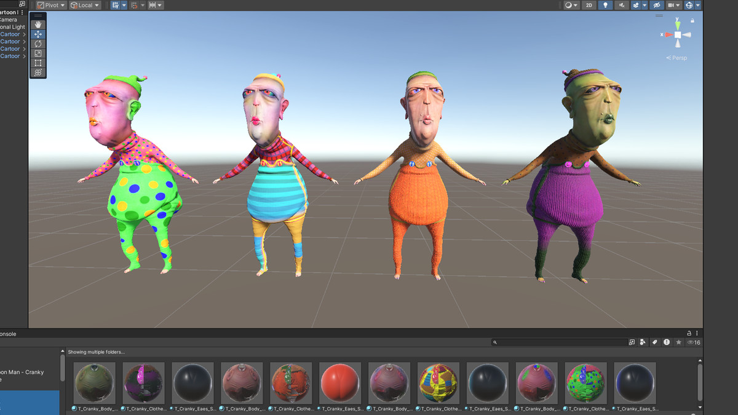Open the scene camera settings dropdown

tap(675, 5)
